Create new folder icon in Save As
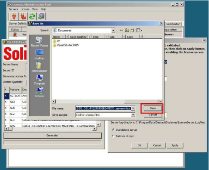 [x=133, y=30]
